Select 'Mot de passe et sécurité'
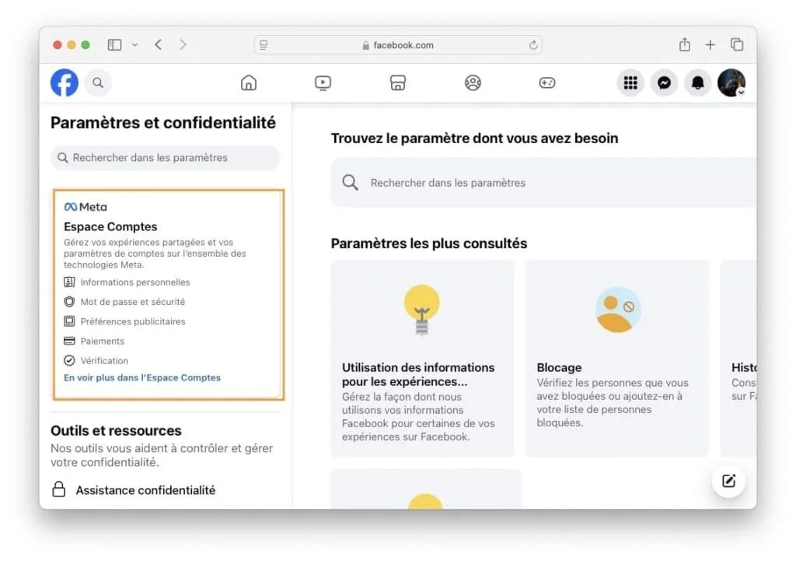Screen dimensions: 796x561 tap(132, 302)
